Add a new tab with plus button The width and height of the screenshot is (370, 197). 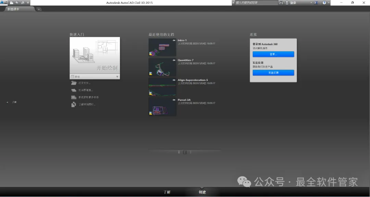coord(39,9)
